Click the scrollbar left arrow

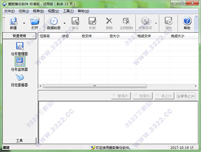pyautogui.click(x=41, y=86)
